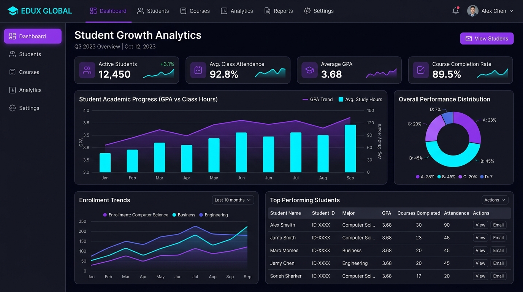Toggle the C: 20% legend item below donut

[x=468, y=177]
